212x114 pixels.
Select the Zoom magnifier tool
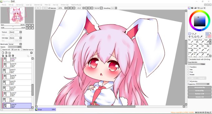coord(192,37)
